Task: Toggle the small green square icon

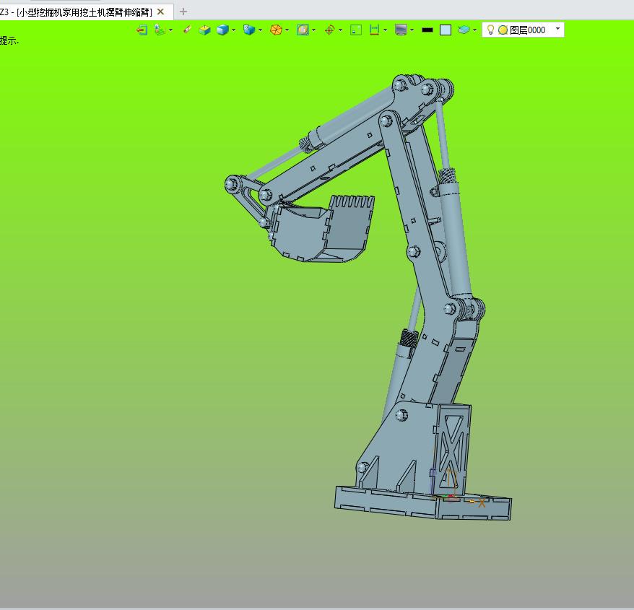Action: [x=355, y=30]
